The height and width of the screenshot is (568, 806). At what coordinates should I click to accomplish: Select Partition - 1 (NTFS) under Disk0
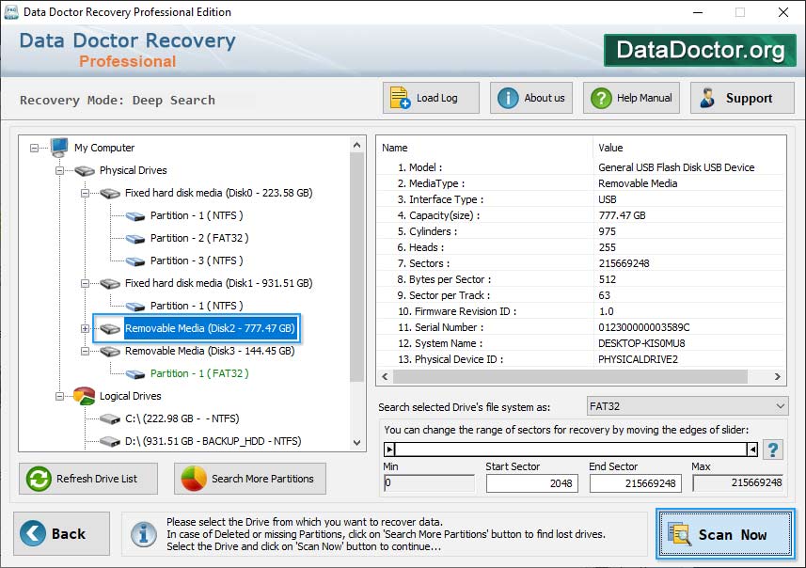click(x=197, y=215)
